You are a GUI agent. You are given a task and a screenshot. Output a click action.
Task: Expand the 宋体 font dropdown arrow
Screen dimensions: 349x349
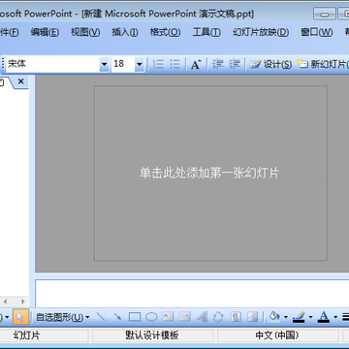104,64
